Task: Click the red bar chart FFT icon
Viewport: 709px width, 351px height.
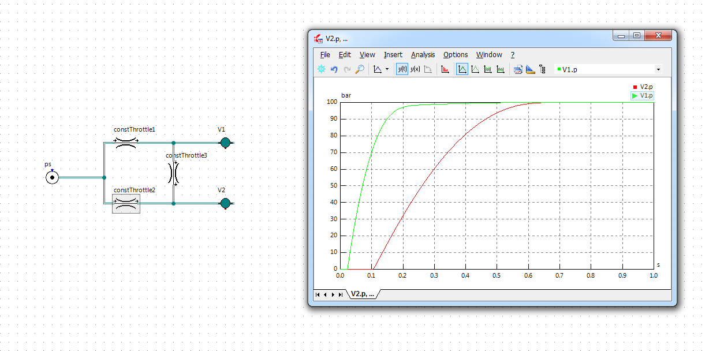Action: (x=445, y=69)
